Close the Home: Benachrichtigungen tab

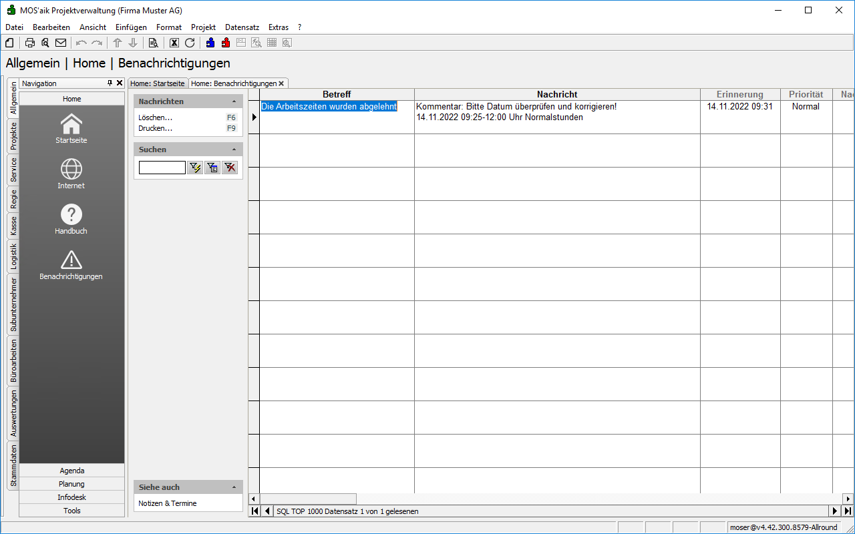[281, 83]
